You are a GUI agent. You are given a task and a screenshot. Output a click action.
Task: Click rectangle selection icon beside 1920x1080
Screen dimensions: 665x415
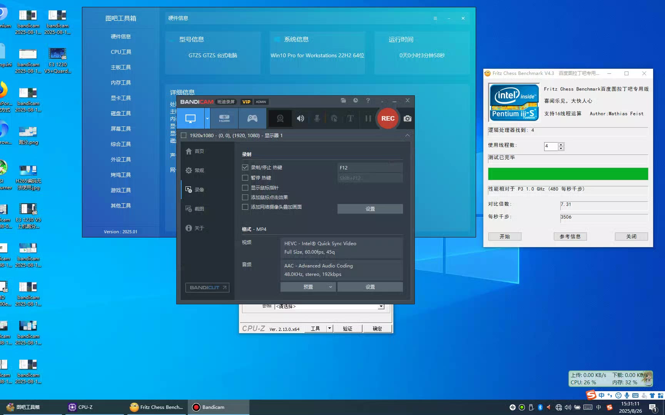[184, 135]
